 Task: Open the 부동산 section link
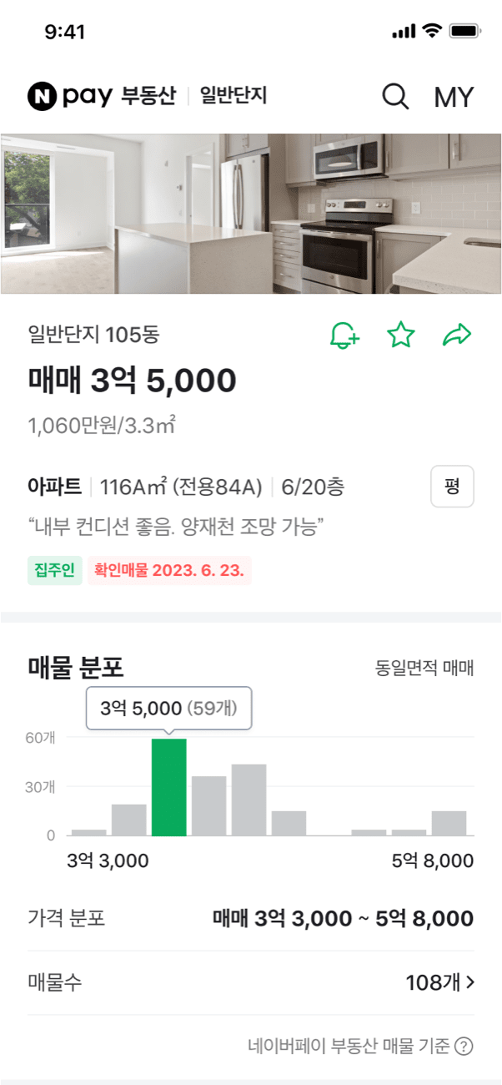(148, 97)
